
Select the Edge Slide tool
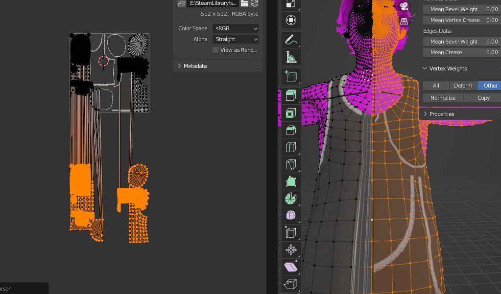pyautogui.click(x=291, y=232)
